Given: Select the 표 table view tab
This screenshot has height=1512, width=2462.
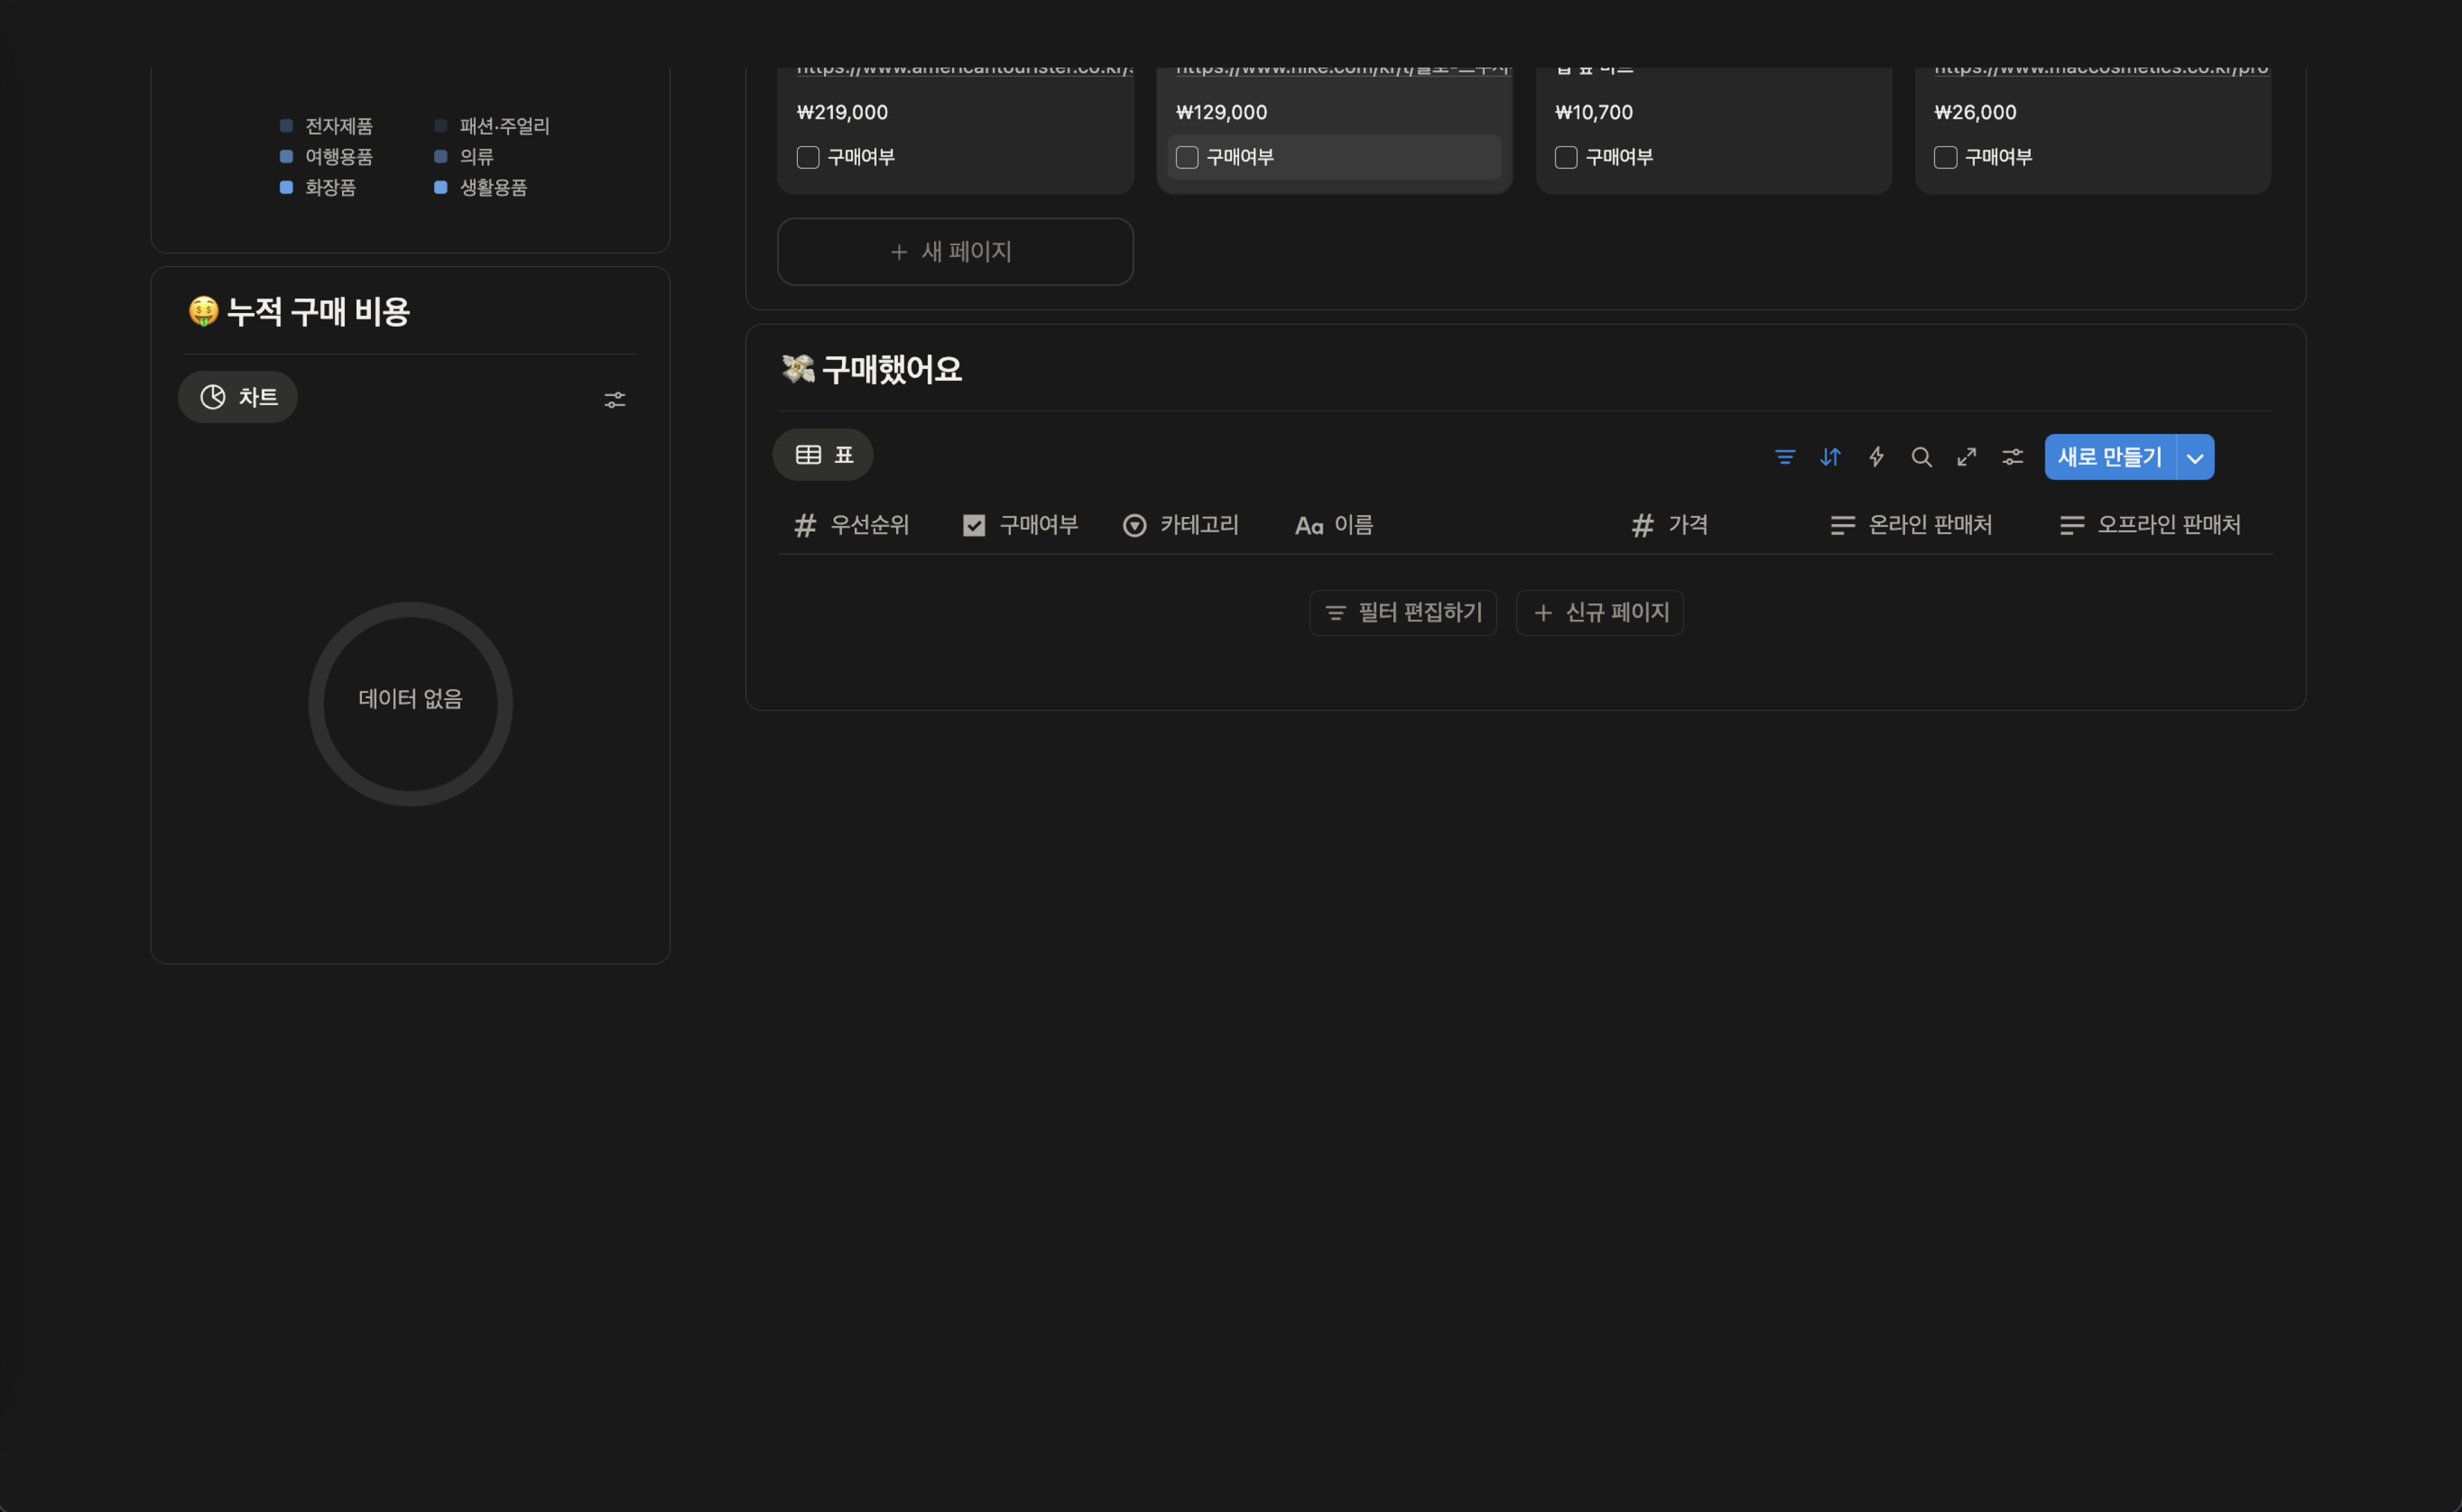Looking at the screenshot, I should click(823, 455).
